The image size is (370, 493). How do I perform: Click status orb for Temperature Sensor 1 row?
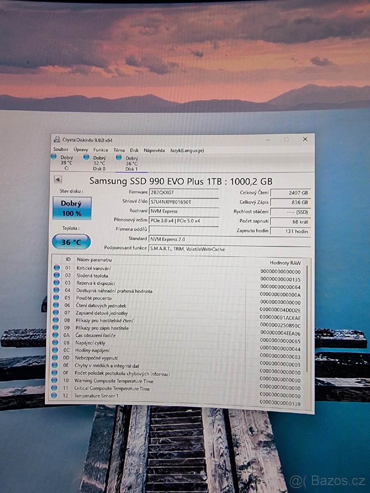point(54,395)
